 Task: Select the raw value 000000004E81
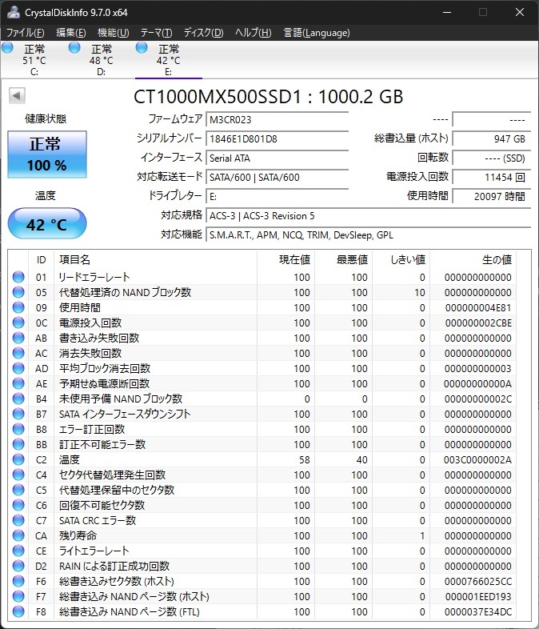[478, 307]
